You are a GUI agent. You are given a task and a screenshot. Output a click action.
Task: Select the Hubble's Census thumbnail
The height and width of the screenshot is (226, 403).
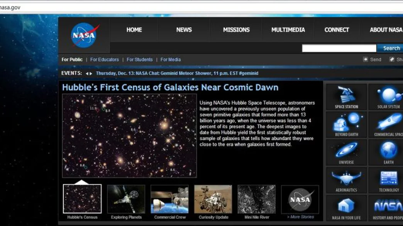coord(82,199)
